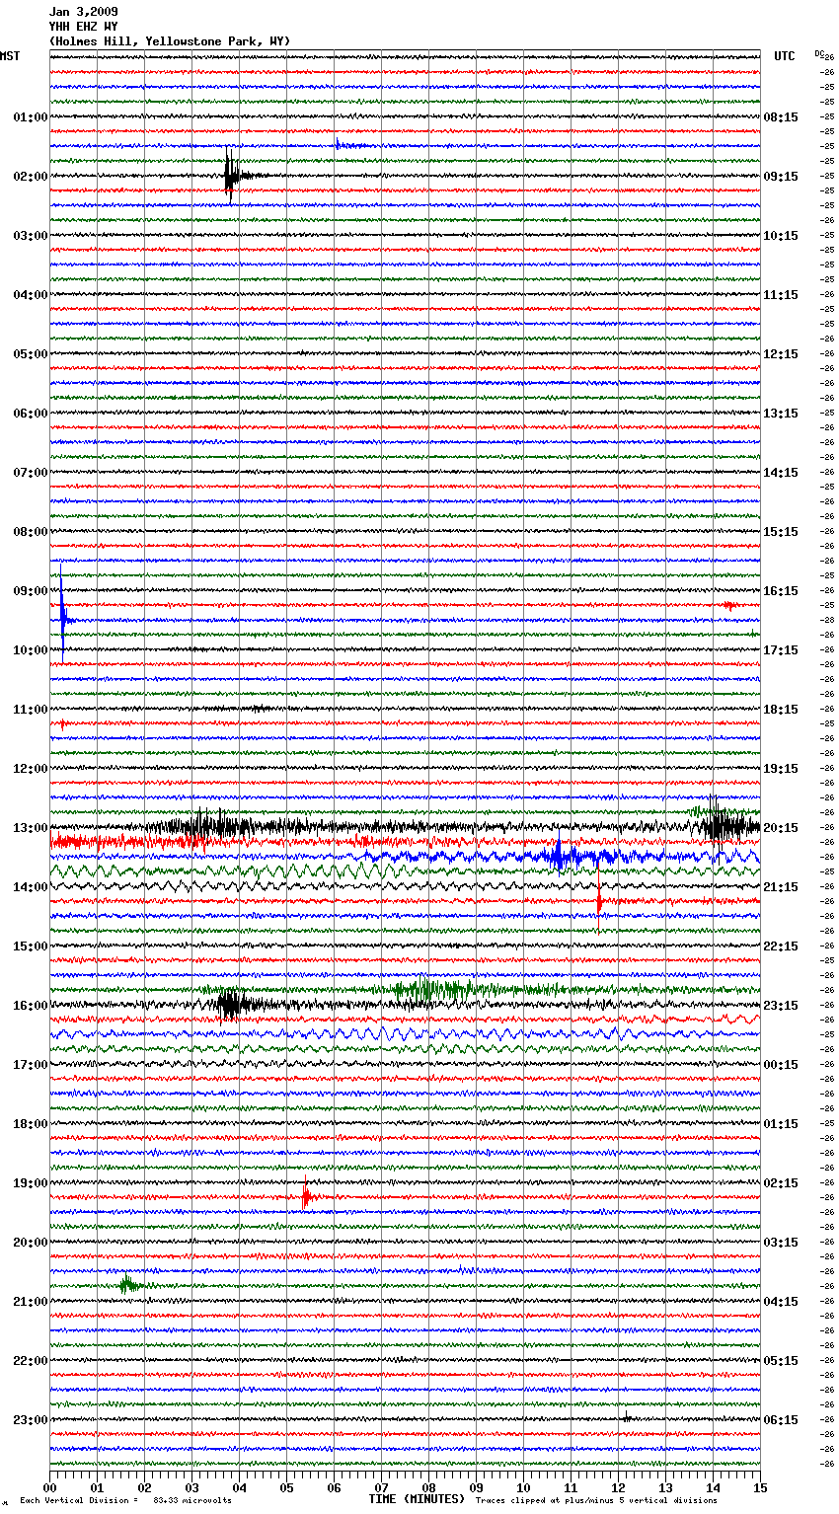
Task: Click the "09:00" MST time label
Action: click(30, 591)
